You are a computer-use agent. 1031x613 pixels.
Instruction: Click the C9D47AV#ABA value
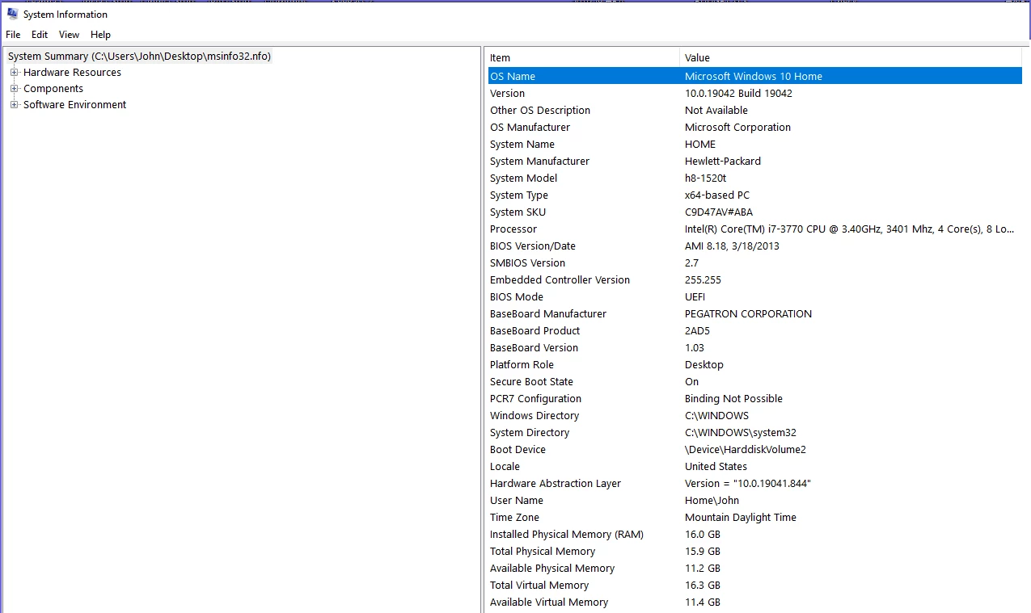coord(719,212)
